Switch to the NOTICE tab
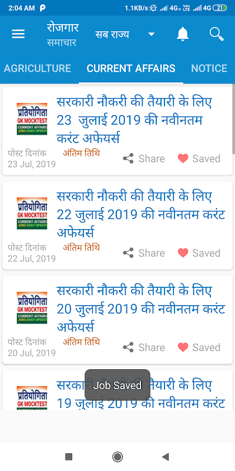Viewport: 235px width, 471px height. pos(209,68)
